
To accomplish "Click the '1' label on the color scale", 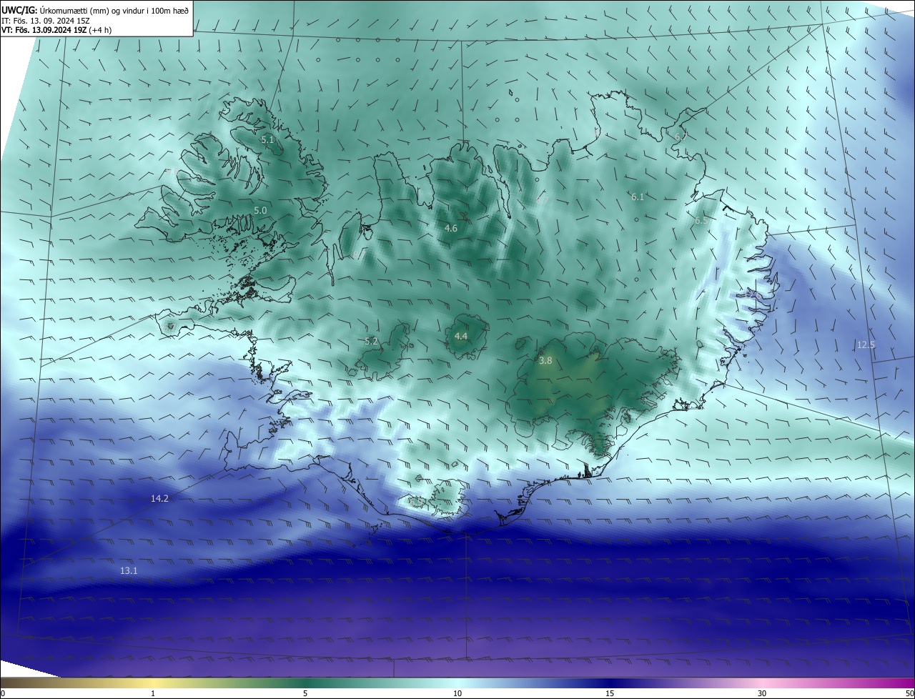I will click(153, 693).
